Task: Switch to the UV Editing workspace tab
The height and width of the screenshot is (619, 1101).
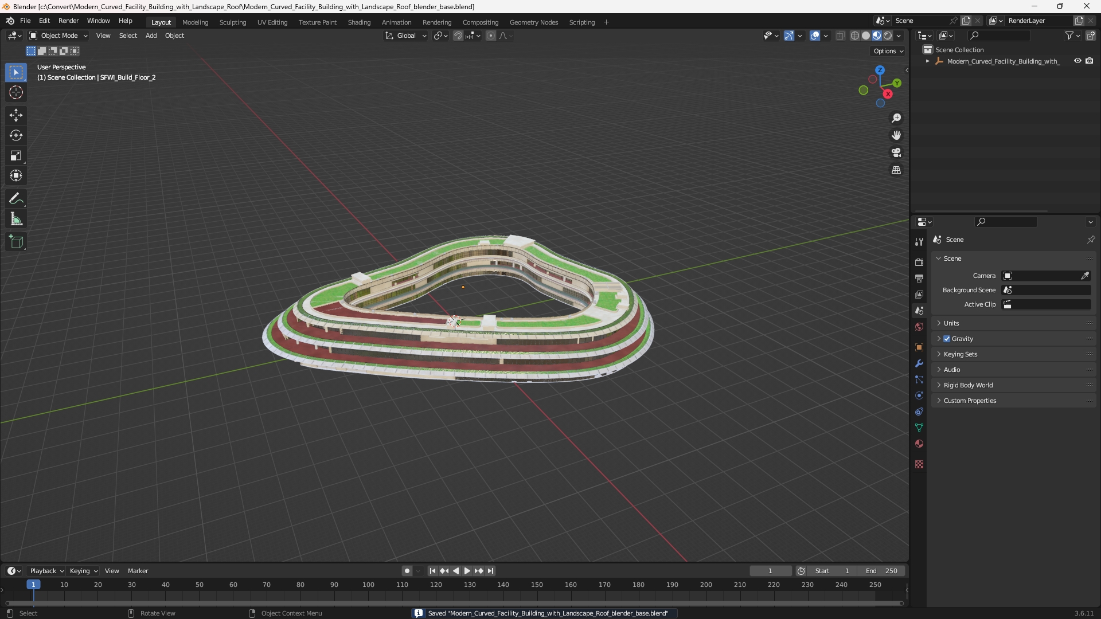Action: tap(272, 22)
